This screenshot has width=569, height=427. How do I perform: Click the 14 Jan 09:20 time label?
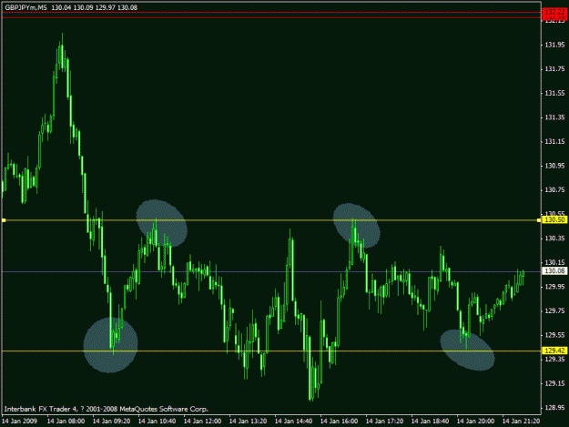click(x=111, y=422)
